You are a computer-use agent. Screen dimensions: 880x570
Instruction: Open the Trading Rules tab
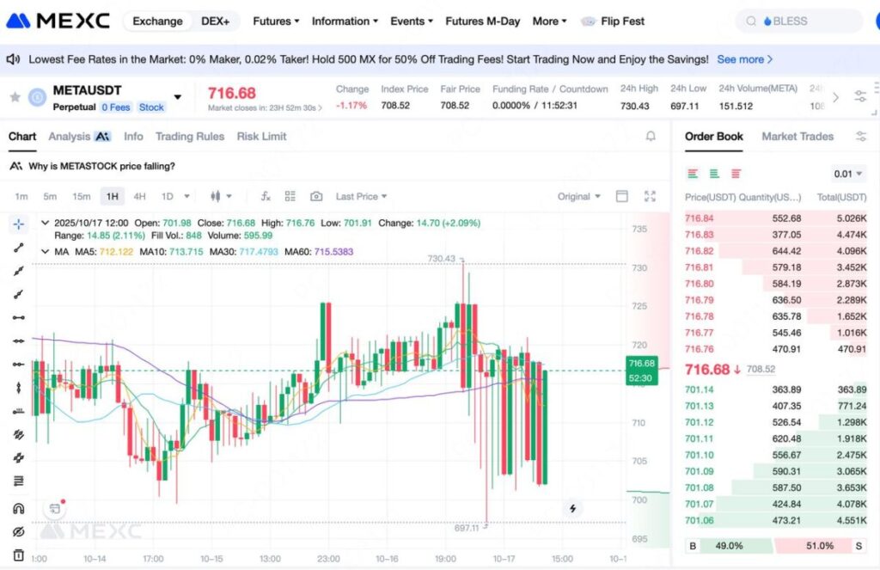point(189,137)
